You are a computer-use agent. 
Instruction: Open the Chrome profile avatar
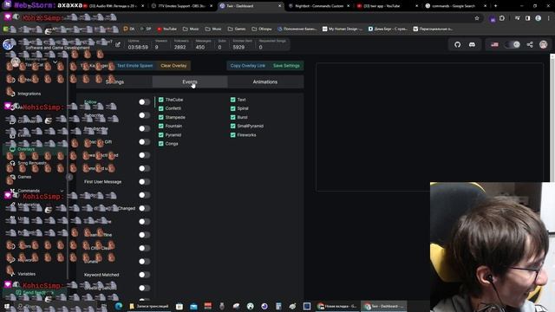point(538,18)
